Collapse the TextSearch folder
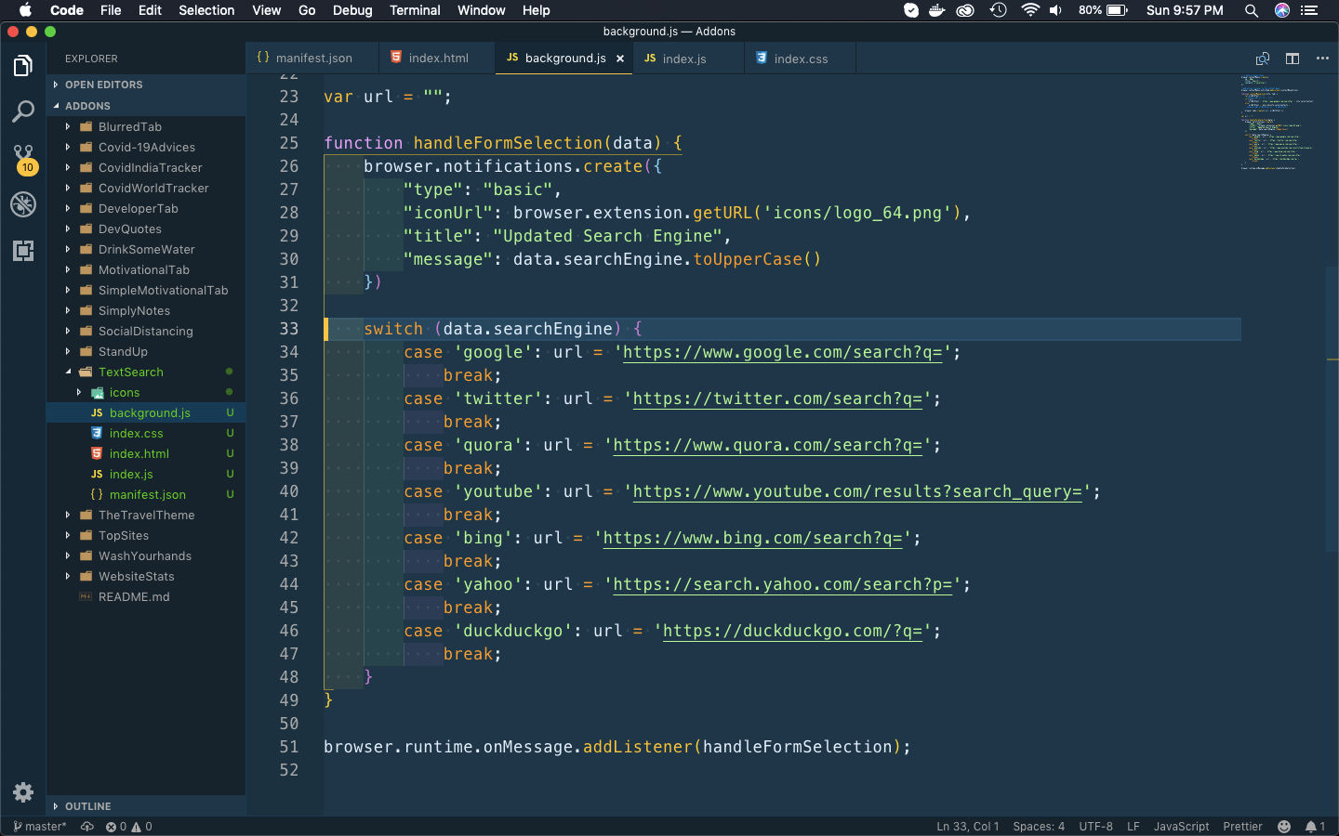This screenshot has width=1339, height=836. click(146, 372)
